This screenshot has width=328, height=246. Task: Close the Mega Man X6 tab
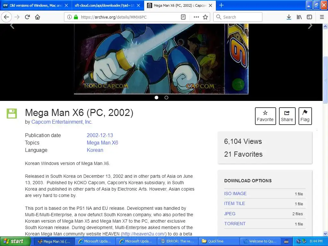(210, 5)
